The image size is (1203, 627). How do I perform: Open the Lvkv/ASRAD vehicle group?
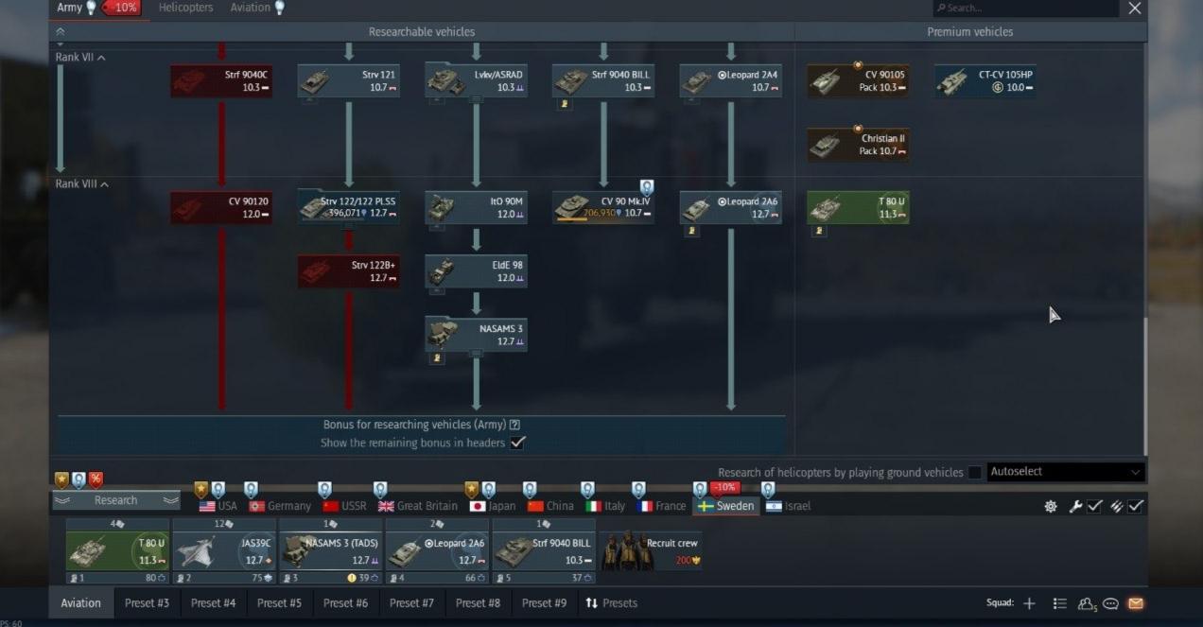coord(476,81)
